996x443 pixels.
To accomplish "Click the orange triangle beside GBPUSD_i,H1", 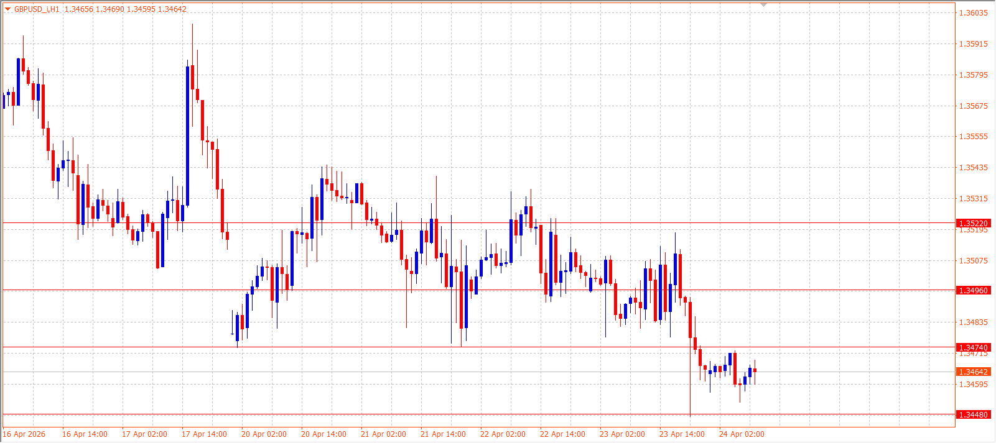I will tap(7, 9).
